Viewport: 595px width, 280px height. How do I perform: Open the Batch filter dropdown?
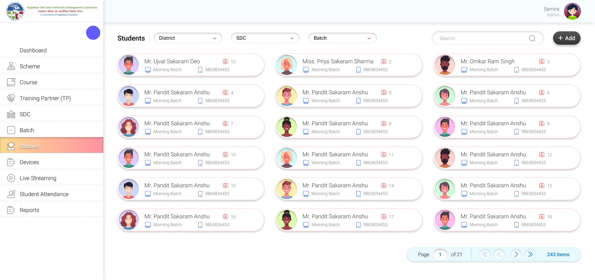tap(342, 38)
